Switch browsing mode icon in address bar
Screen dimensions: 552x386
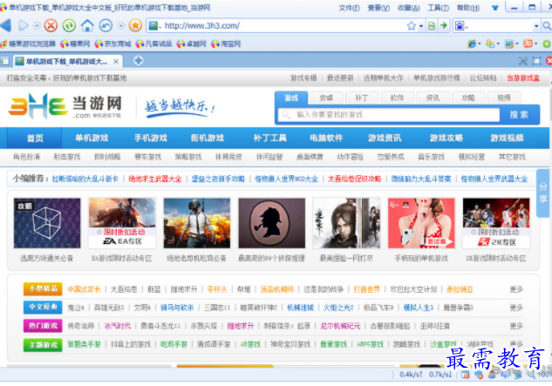coord(432,25)
